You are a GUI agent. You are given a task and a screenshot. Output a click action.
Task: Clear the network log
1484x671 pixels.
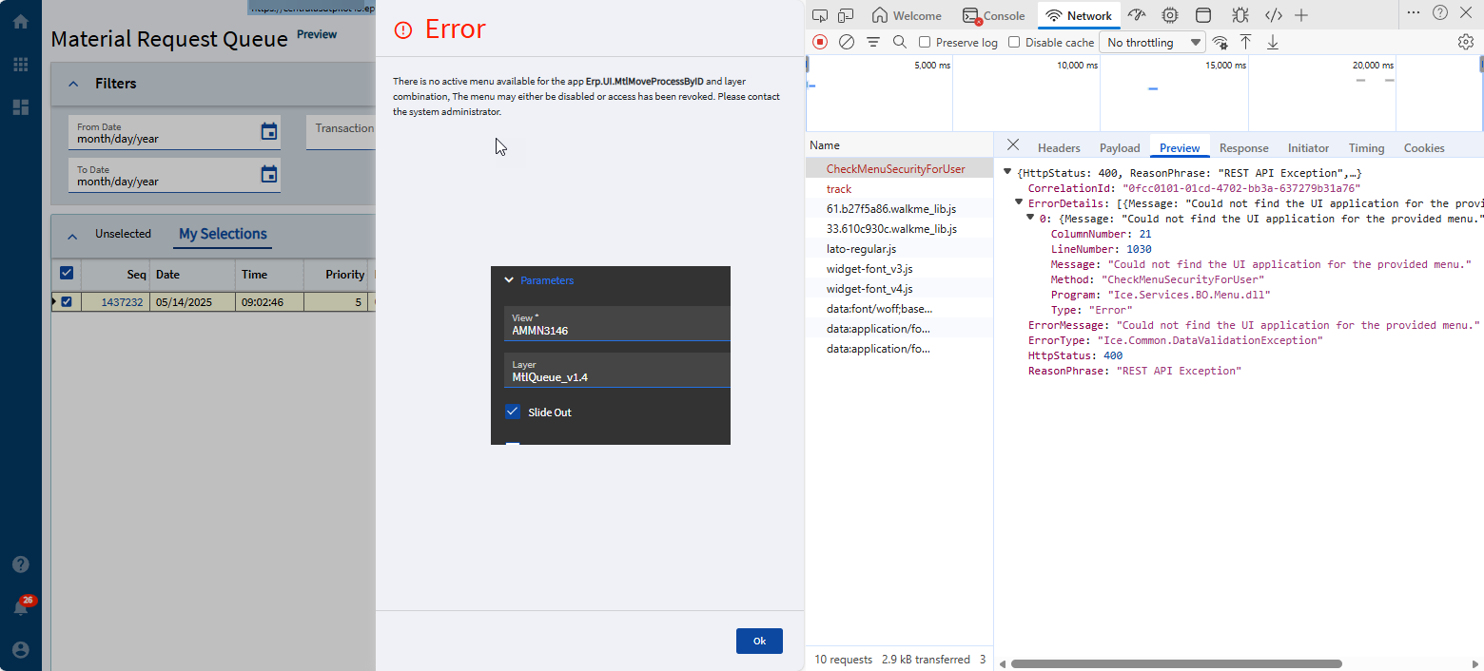[847, 42]
